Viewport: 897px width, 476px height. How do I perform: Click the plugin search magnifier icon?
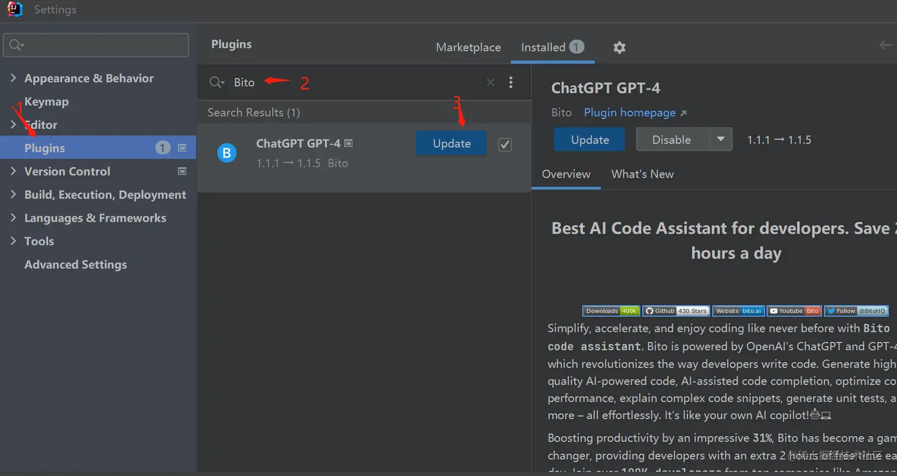tap(217, 82)
